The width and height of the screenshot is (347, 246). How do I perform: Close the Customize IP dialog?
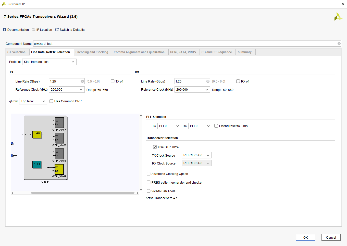tap(343, 4)
